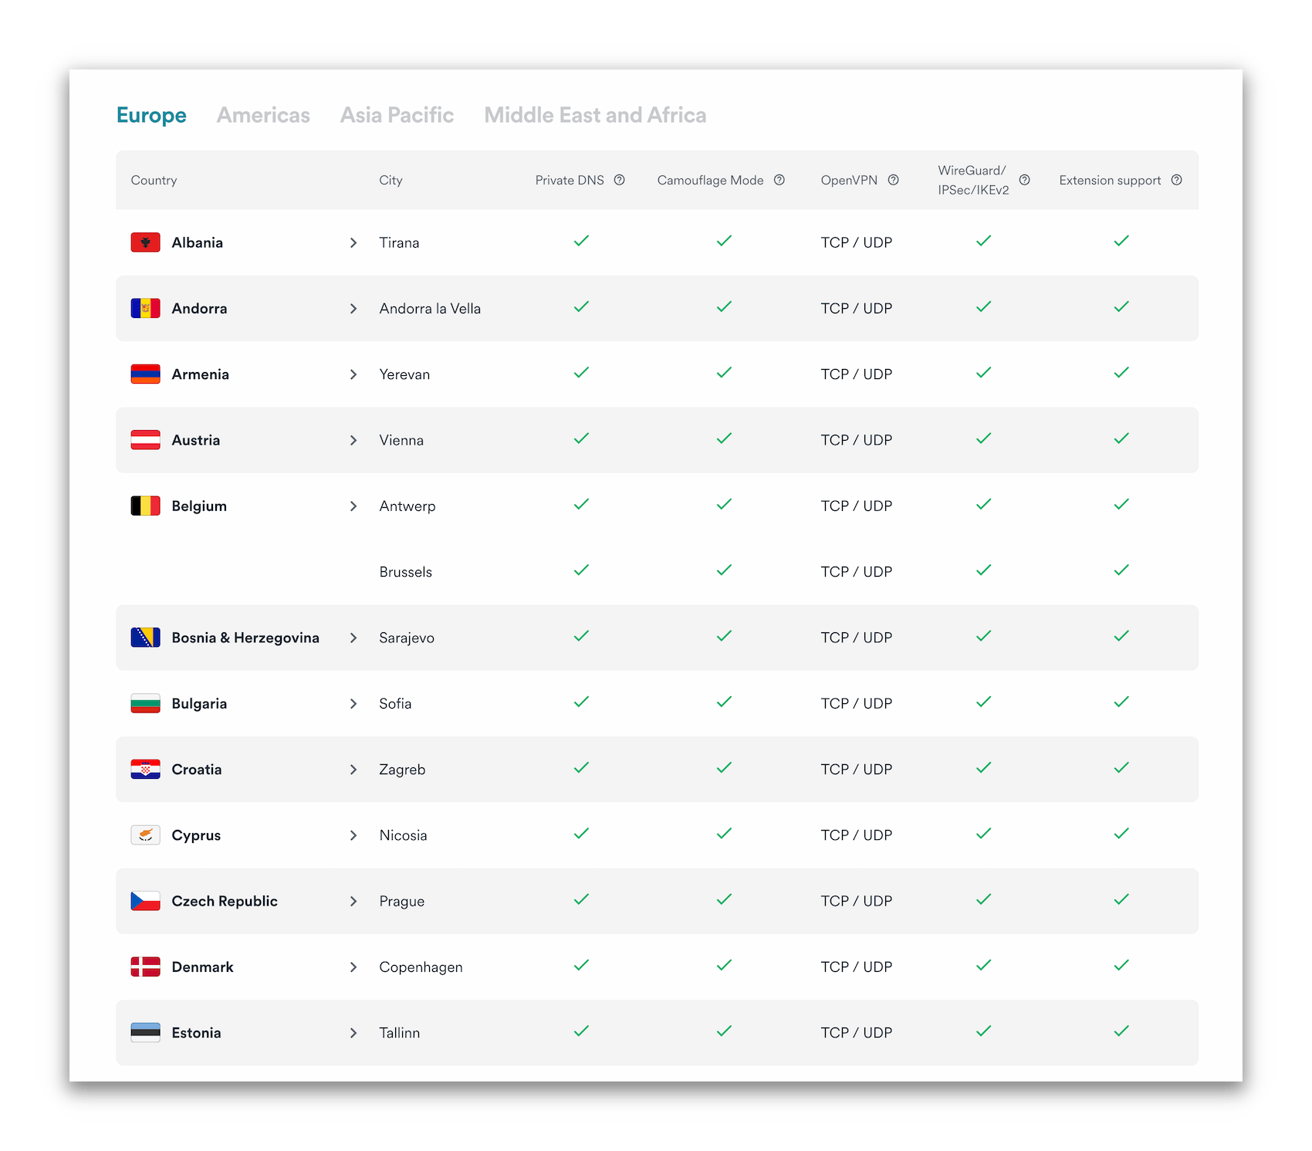Click Private DNS checkmark for Copenhagen
This screenshot has height=1151, width=1312.
click(581, 965)
